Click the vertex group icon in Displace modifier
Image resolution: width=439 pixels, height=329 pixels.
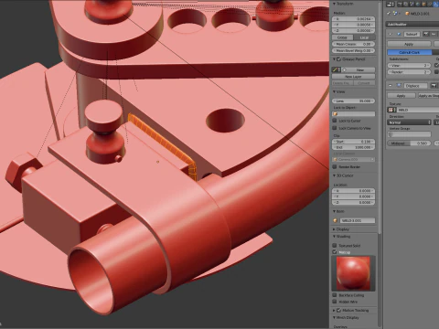pyautogui.click(x=391, y=134)
